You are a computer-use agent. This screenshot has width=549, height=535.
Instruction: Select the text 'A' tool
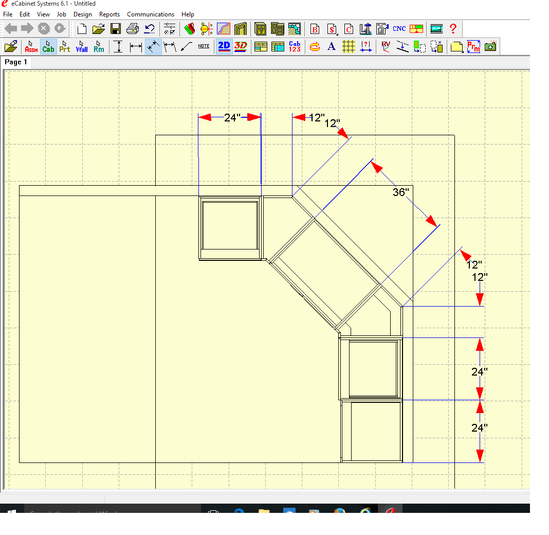click(332, 46)
